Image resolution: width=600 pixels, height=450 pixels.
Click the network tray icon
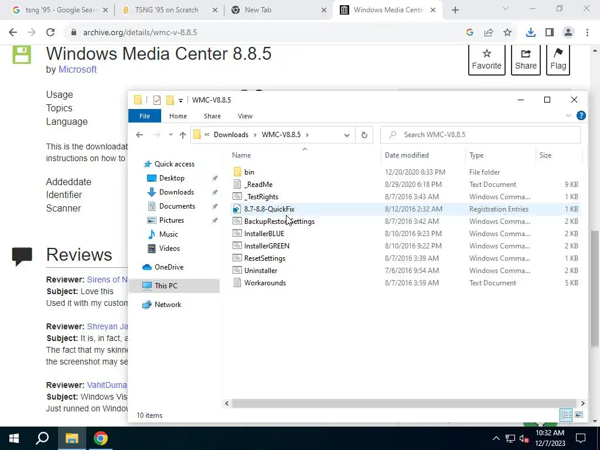[510, 438]
